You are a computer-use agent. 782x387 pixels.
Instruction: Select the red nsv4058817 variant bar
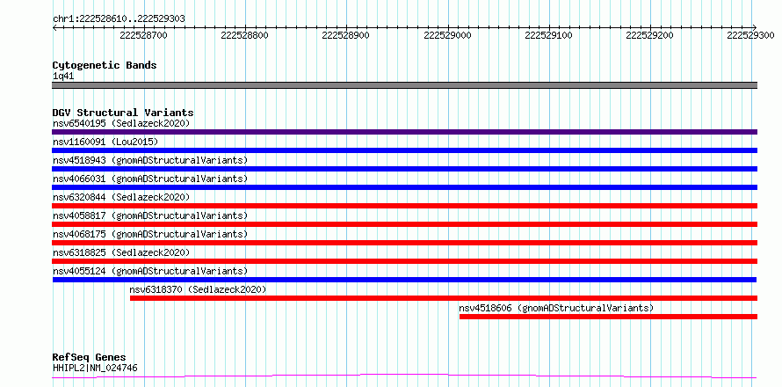tap(405, 224)
